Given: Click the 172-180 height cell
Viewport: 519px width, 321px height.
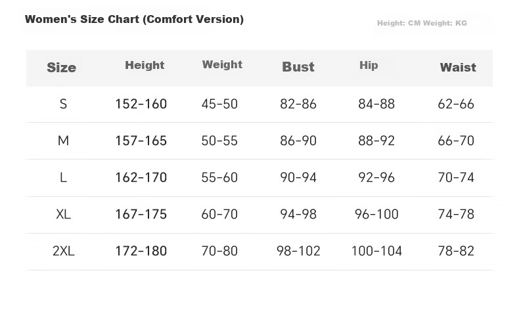Looking at the screenshot, I should 141,251.
